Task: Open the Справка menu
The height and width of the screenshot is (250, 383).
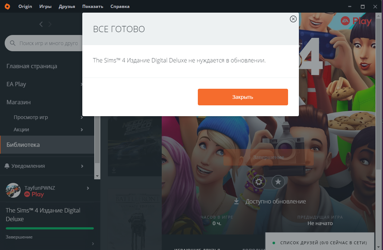Action: pos(120,6)
